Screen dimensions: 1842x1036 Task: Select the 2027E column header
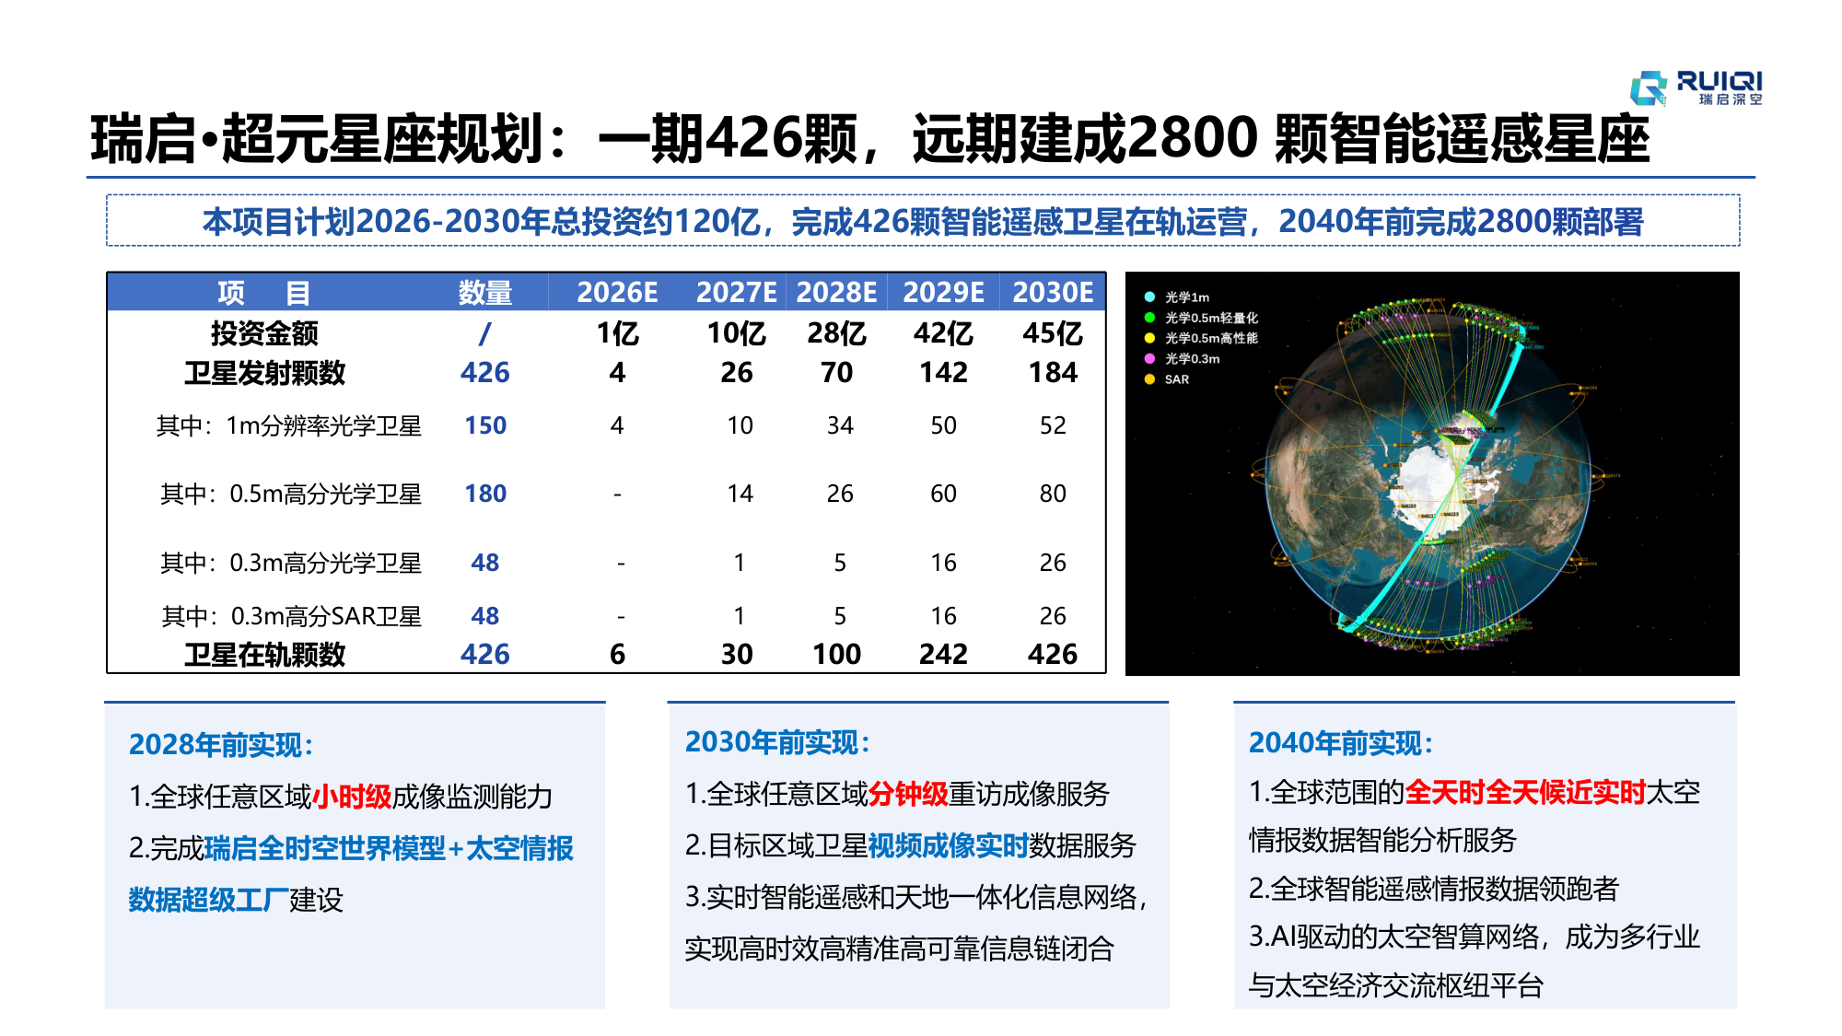736,293
